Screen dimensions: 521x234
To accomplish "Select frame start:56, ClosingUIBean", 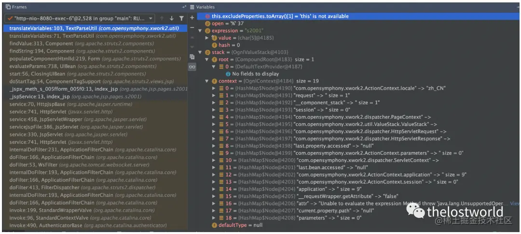I will pyautogui.click(x=96, y=74).
